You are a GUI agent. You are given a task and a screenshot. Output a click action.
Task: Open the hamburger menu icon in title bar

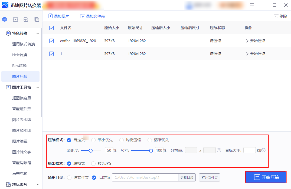point(252,5)
